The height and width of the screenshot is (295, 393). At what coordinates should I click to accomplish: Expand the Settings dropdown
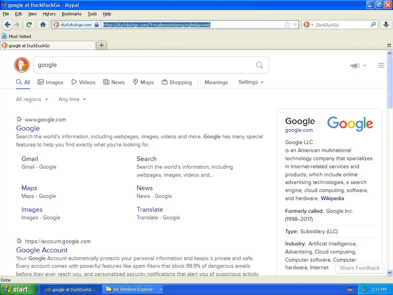(x=251, y=82)
